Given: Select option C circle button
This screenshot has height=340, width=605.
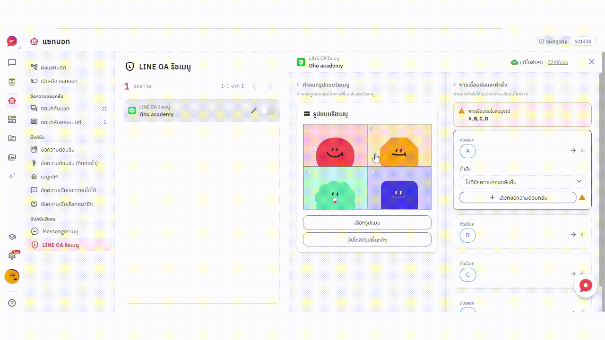Looking at the screenshot, I should [467, 274].
